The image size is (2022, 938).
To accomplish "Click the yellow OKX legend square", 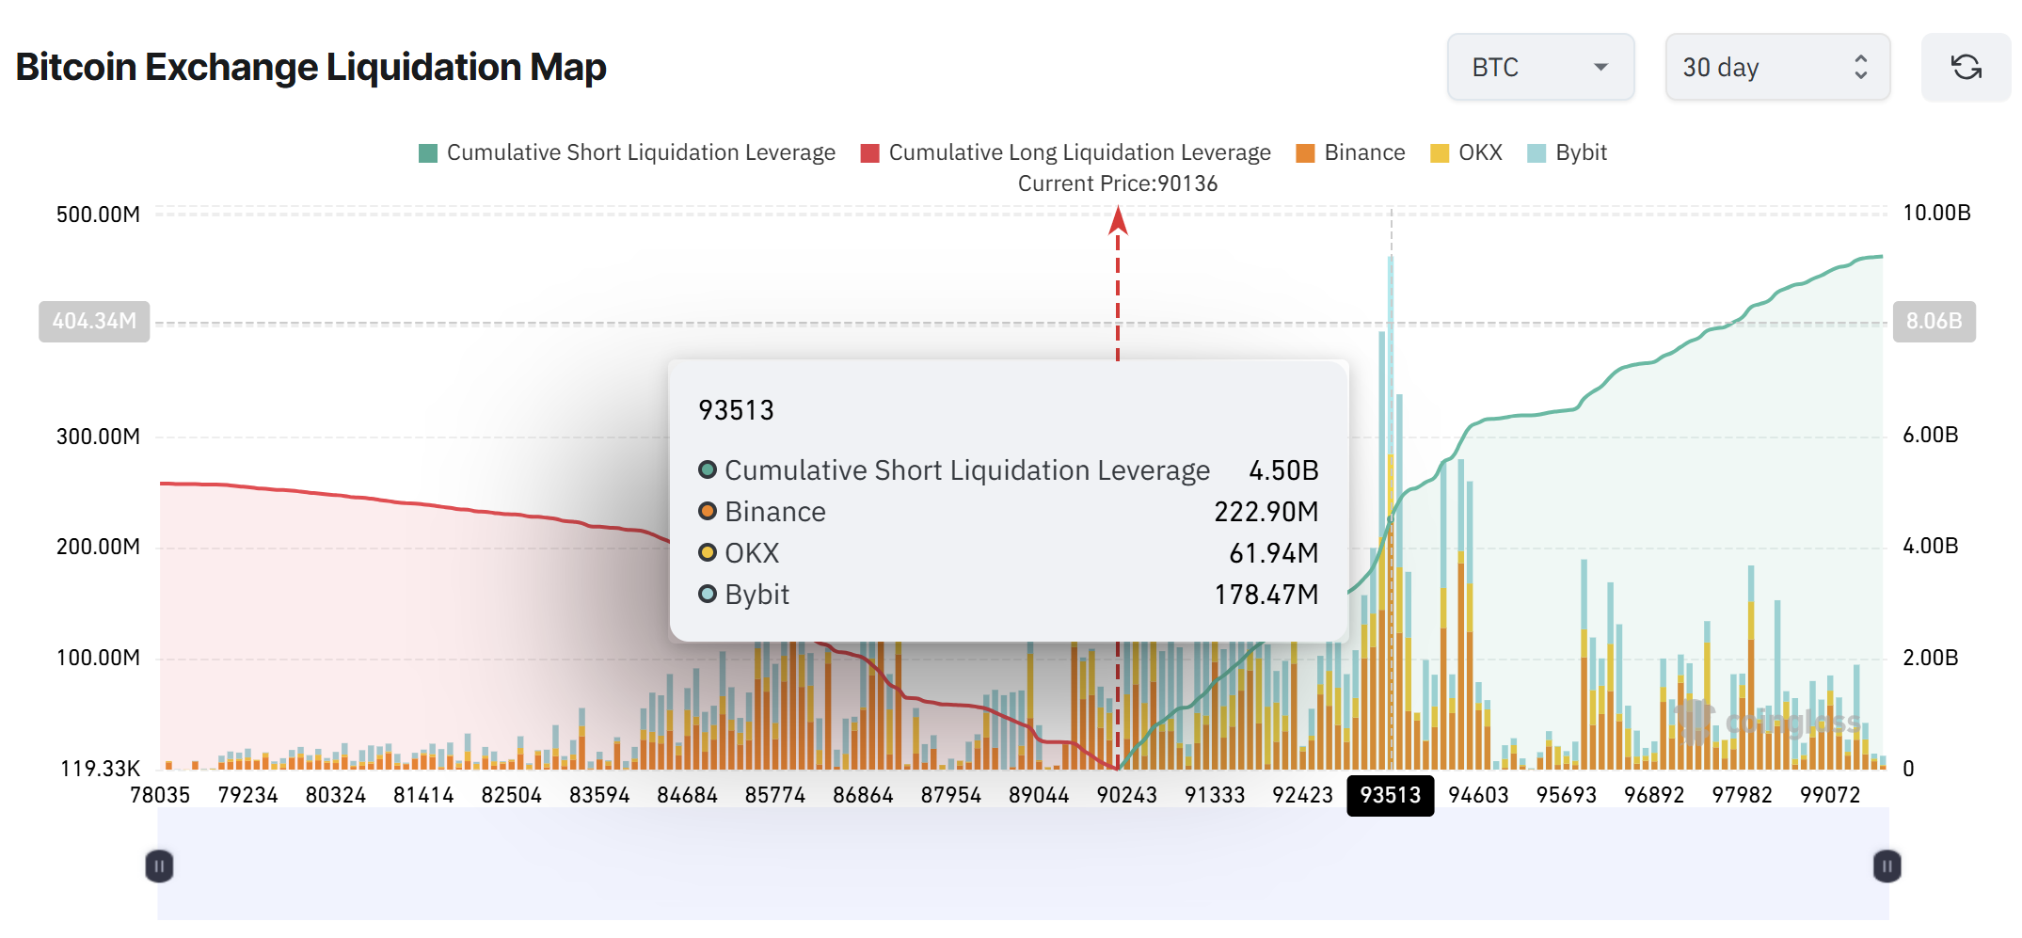I will (x=1438, y=151).
